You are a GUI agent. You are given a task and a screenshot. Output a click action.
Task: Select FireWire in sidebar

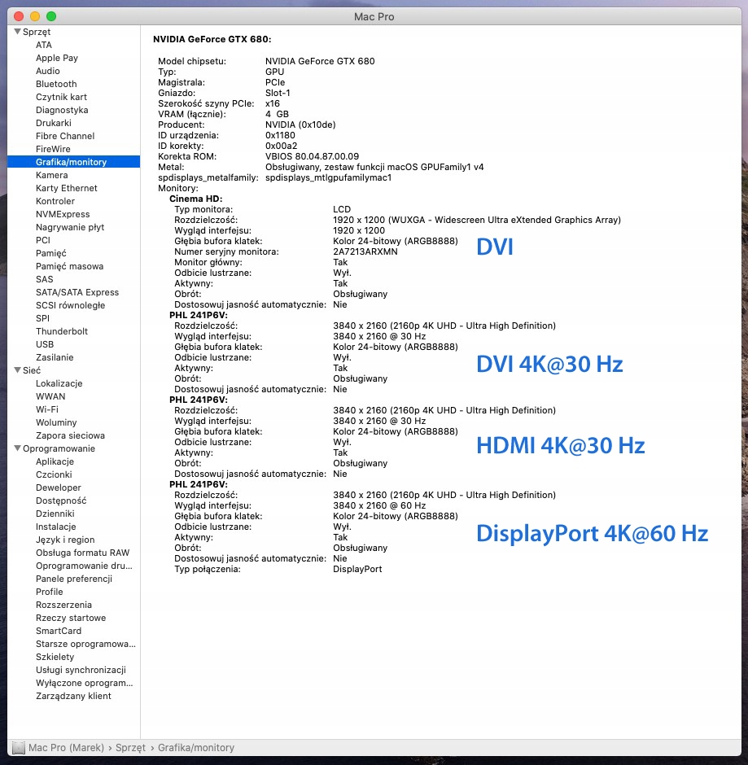53,149
